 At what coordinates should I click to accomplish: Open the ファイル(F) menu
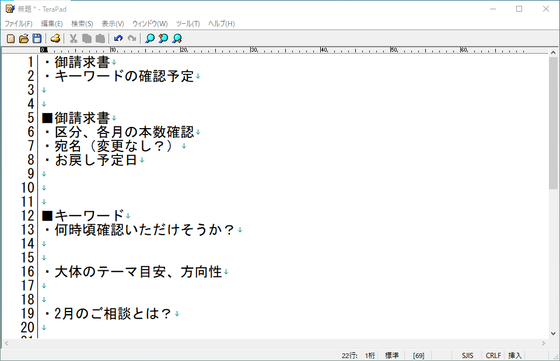pyautogui.click(x=19, y=23)
